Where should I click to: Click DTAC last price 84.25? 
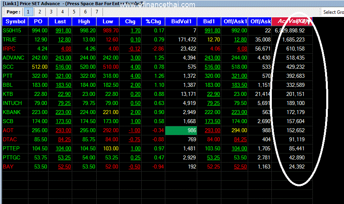tap(64, 139)
